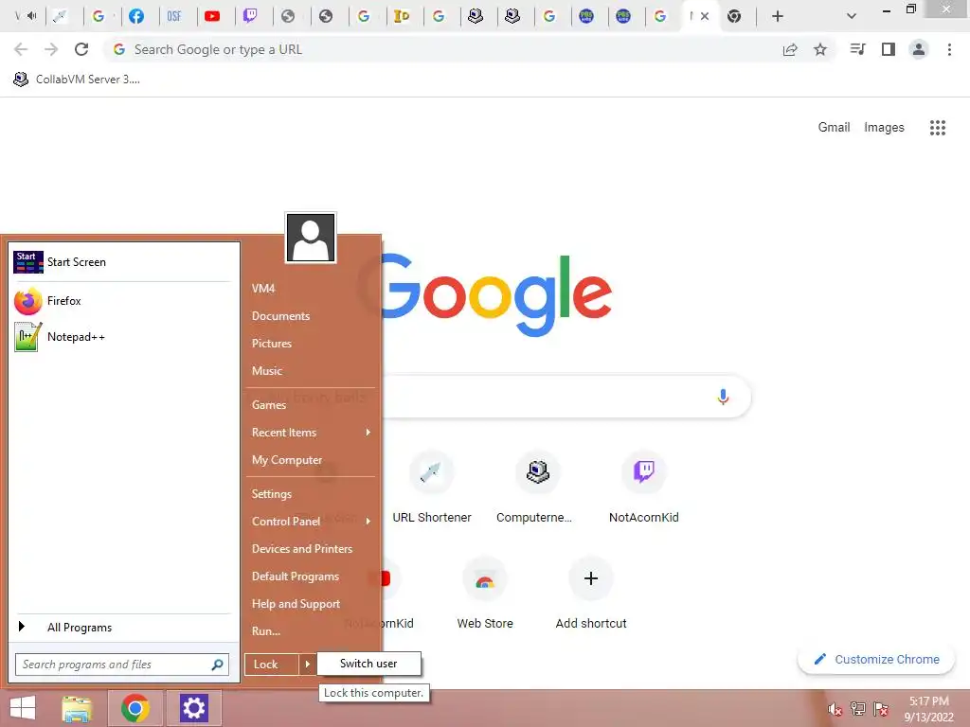
Task: Go back with the back arrow
Action: [x=21, y=49]
